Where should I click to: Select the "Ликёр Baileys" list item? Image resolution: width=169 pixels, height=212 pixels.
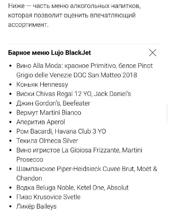tap(36, 206)
